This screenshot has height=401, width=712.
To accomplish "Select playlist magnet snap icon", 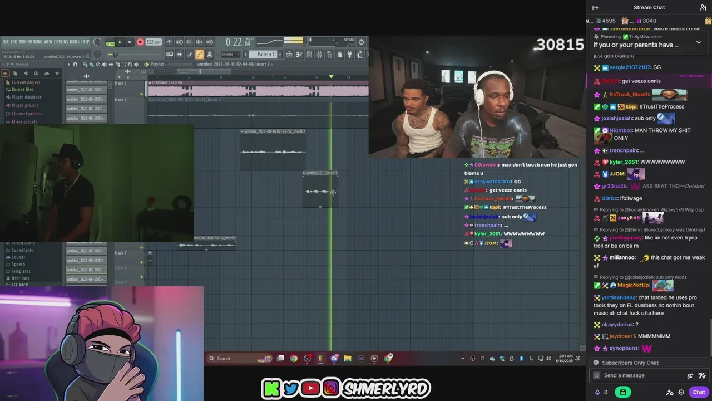I will (75, 65).
